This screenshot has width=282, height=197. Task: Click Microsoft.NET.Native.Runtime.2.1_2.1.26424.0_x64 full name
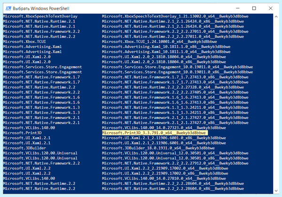tap(173, 26)
